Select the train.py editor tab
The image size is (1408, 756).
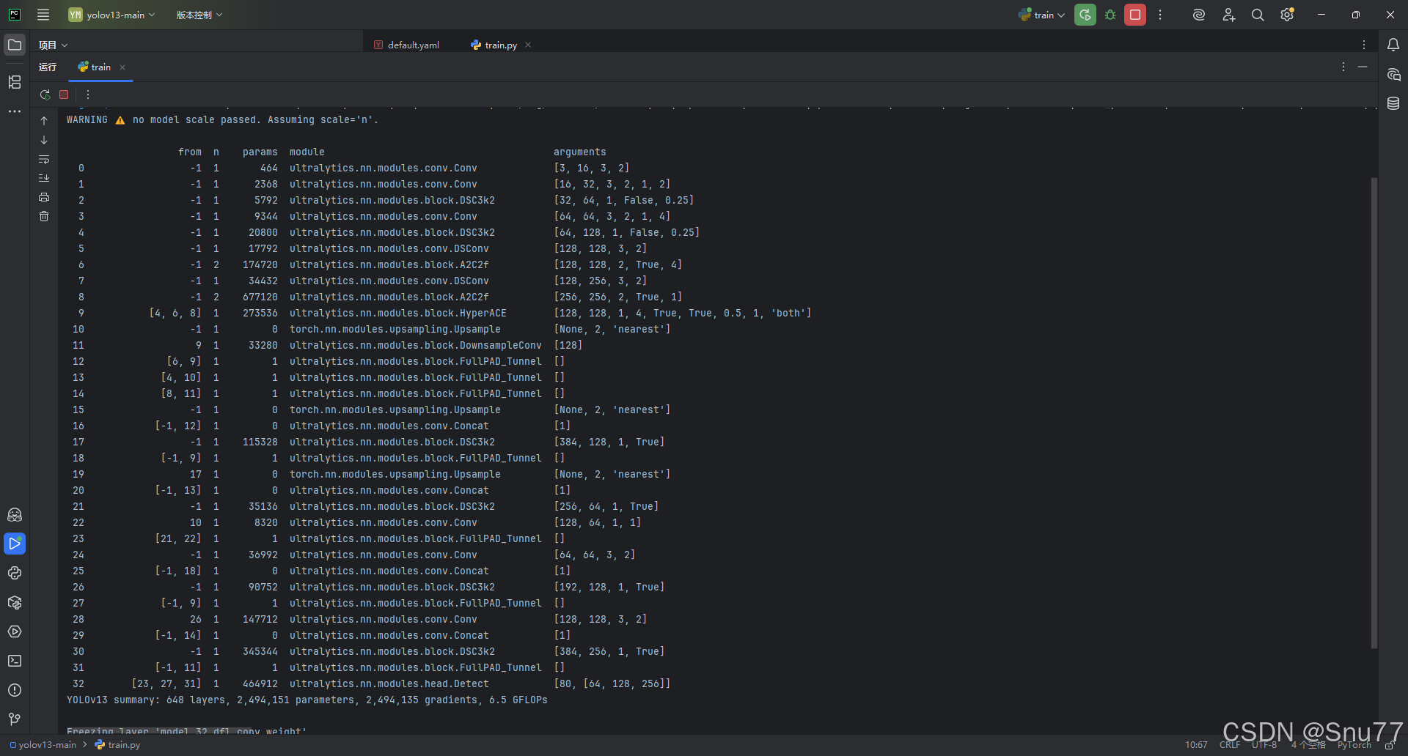point(500,45)
